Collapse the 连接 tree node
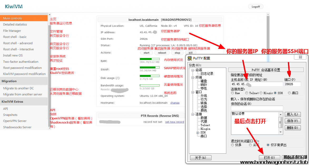The image size is (309, 165). 193,114
